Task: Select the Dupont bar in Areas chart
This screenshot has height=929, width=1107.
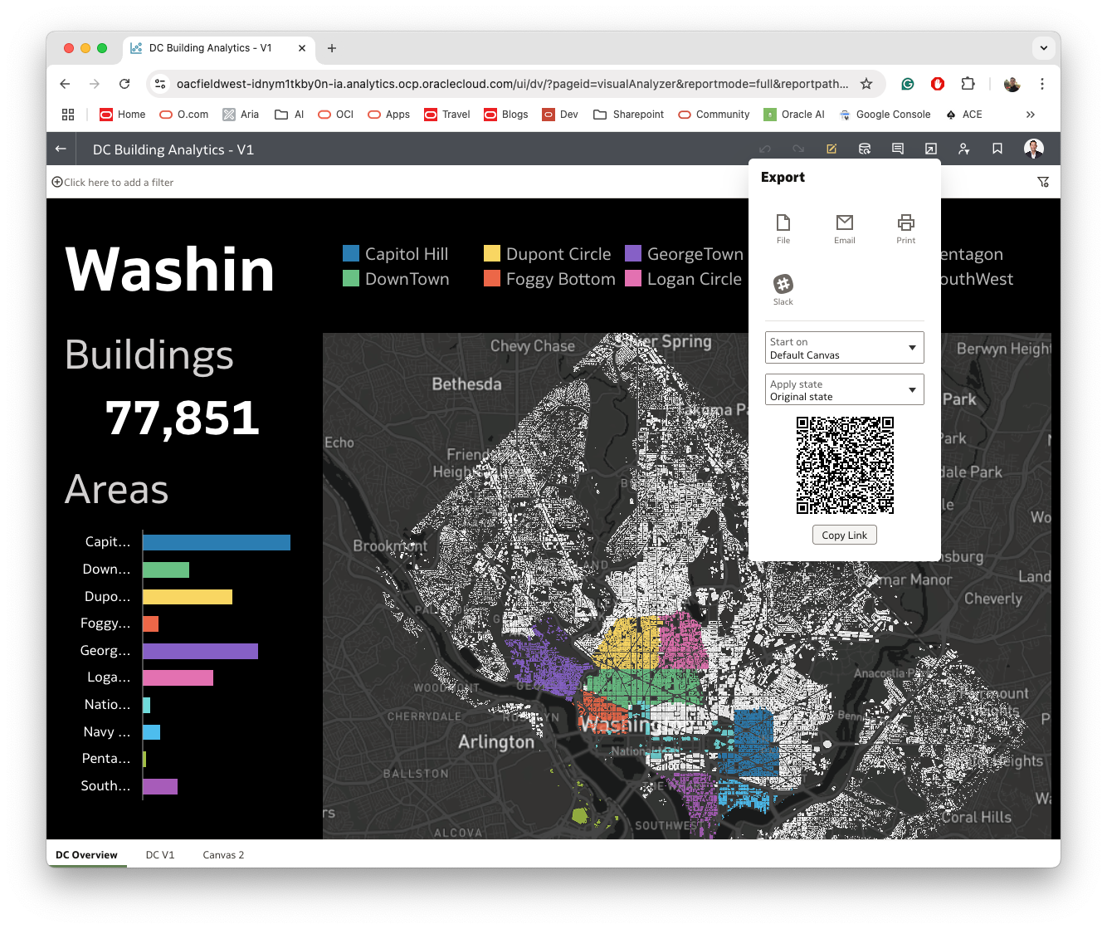Action: (x=188, y=596)
